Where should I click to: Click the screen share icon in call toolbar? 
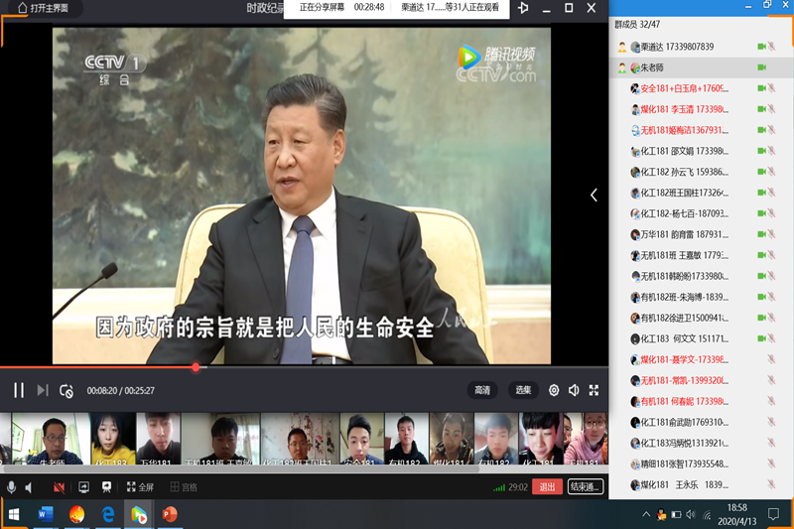[x=83, y=487]
